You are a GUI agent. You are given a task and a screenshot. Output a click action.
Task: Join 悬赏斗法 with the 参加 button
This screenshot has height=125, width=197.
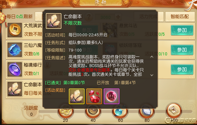tap(182, 30)
